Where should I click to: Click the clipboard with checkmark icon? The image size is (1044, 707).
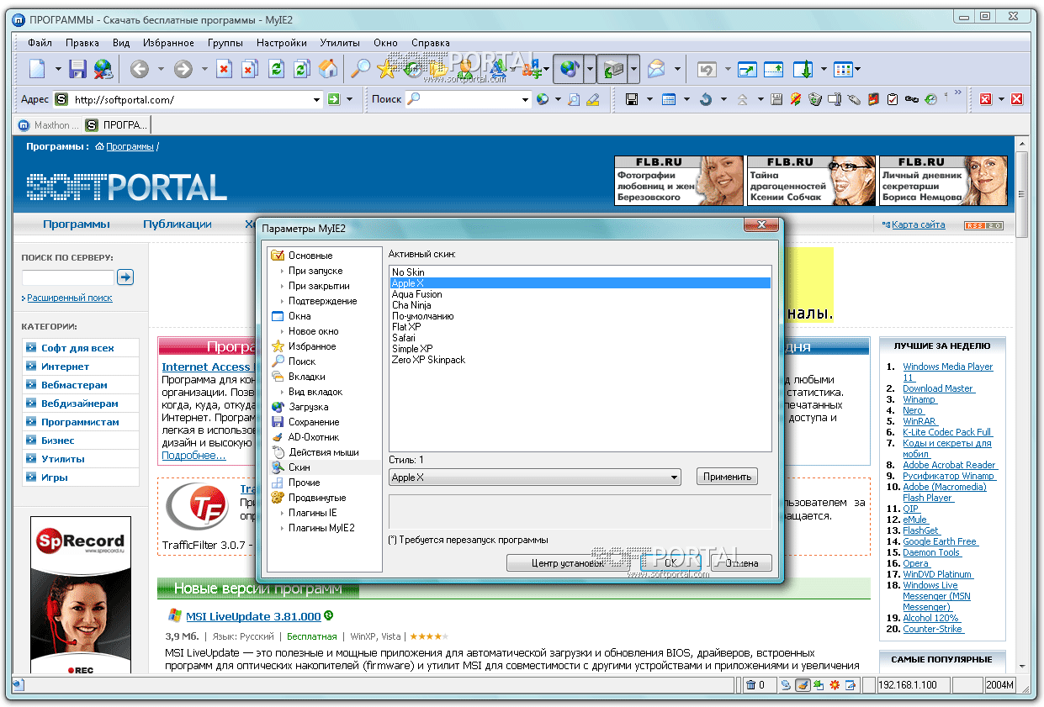893,99
